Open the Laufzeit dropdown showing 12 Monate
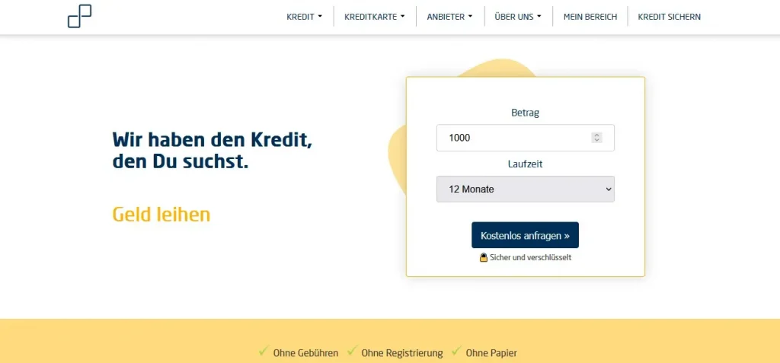Image resolution: width=780 pixels, height=363 pixels. point(526,189)
